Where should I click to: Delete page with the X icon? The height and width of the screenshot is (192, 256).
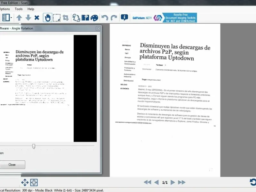37,18
